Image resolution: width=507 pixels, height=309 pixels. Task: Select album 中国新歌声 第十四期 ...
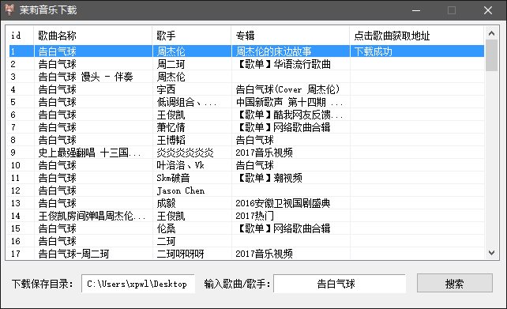(x=289, y=102)
